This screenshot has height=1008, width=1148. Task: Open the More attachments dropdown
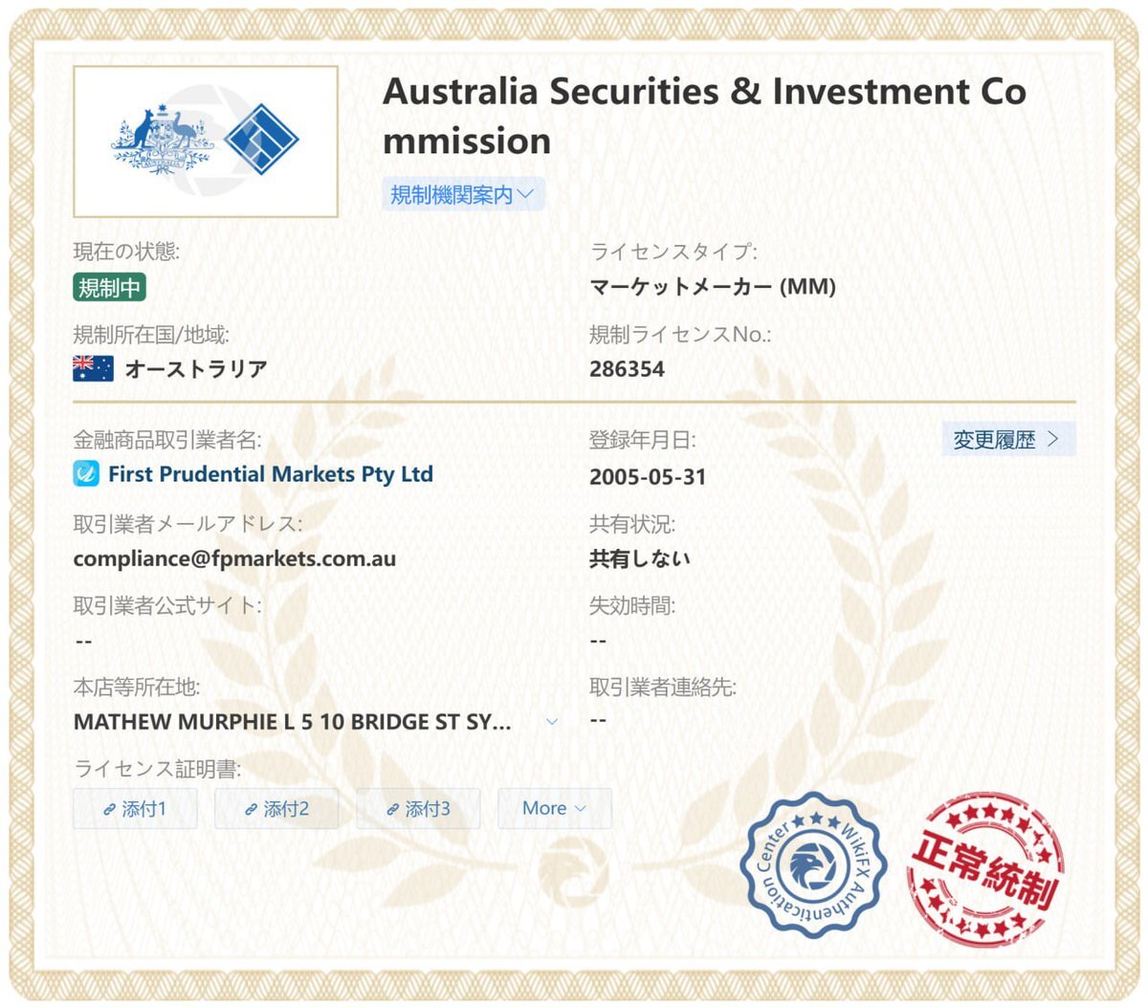(555, 808)
